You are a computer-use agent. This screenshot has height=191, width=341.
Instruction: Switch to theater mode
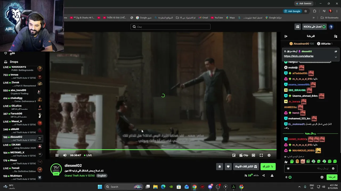tap(253, 155)
